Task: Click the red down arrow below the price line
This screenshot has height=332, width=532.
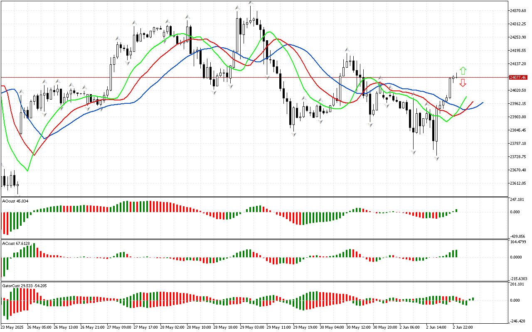Action: point(463,83)
